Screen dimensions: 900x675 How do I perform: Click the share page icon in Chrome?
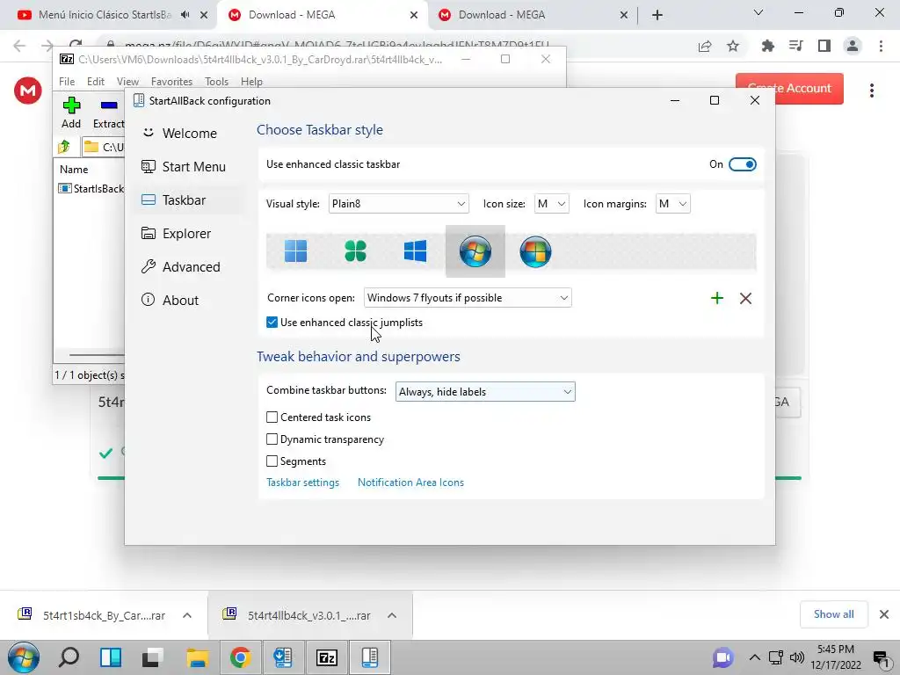[705, 46]
